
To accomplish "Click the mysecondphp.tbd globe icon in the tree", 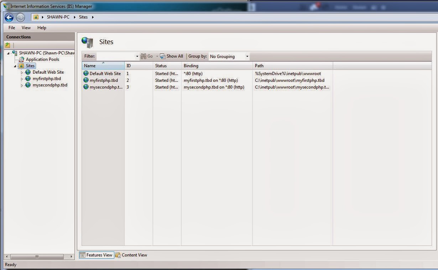I will 28,85.
